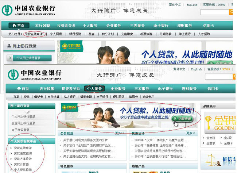Screen dimensions: 237x173
Task: Open 银行理财 hot column link
Action: pyautogui.click(x=75, y=34)
